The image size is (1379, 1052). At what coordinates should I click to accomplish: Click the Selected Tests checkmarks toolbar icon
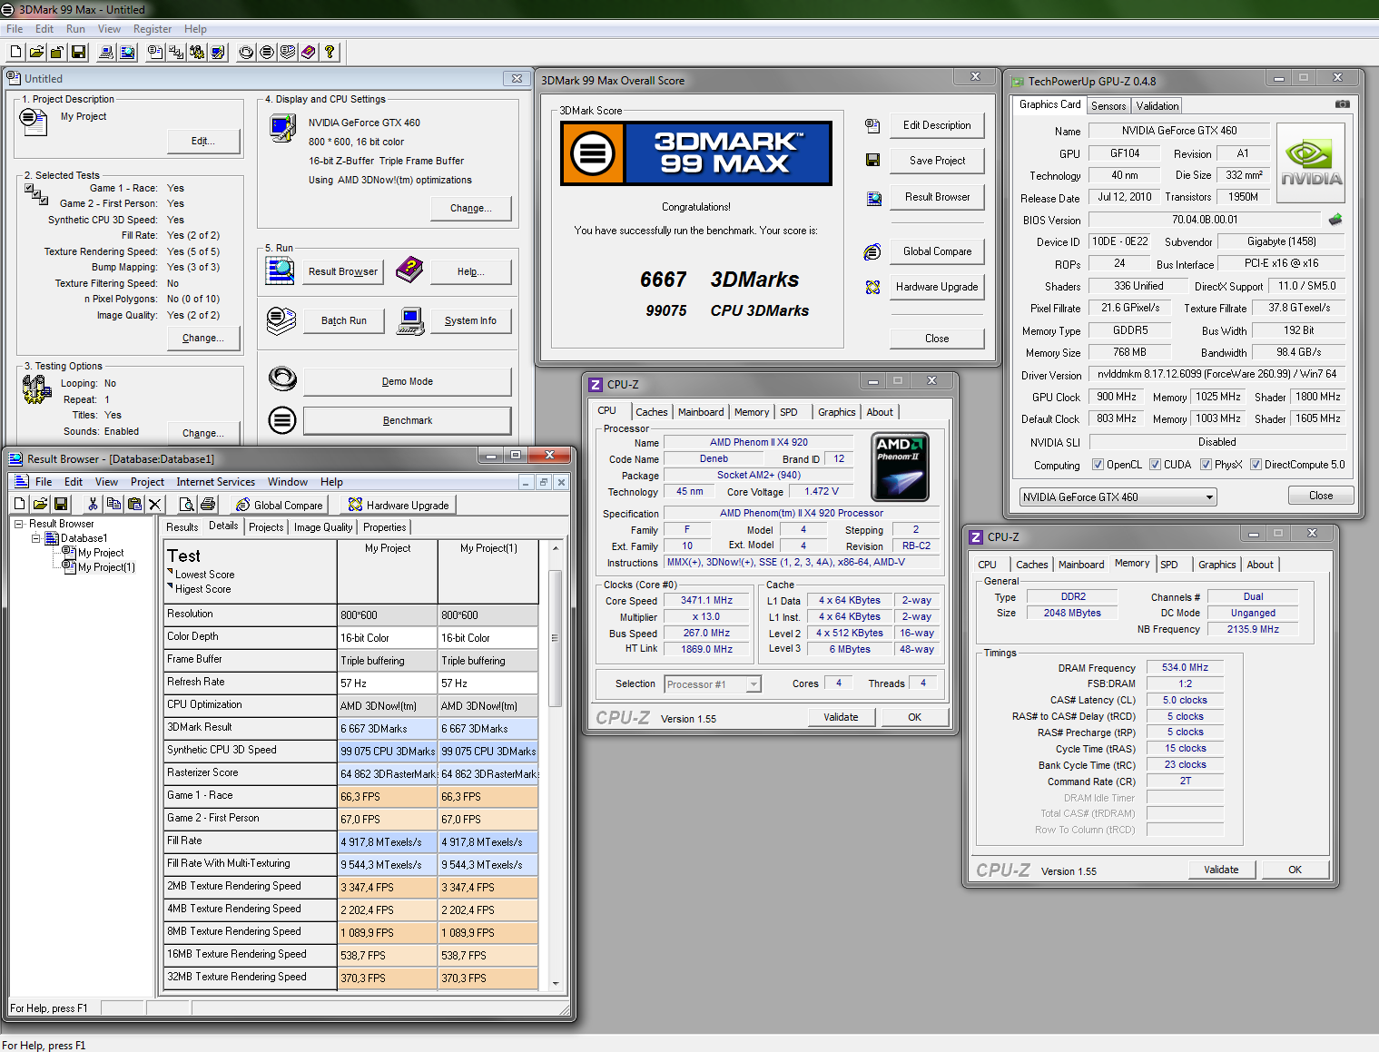pyautogui.click(x=176, y=53)
